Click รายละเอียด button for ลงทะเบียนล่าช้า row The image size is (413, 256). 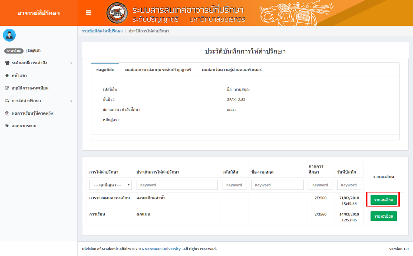(384, 200)
